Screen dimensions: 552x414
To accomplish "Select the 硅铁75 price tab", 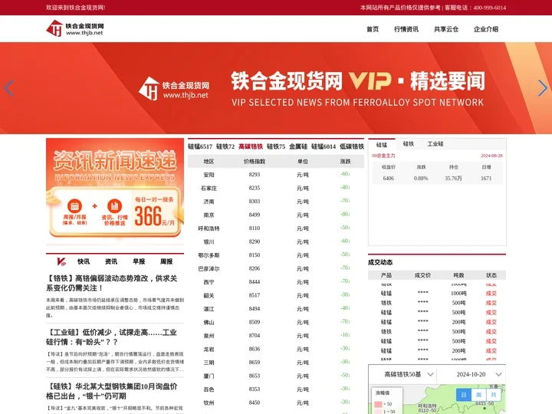I will (x=276, y=146).
